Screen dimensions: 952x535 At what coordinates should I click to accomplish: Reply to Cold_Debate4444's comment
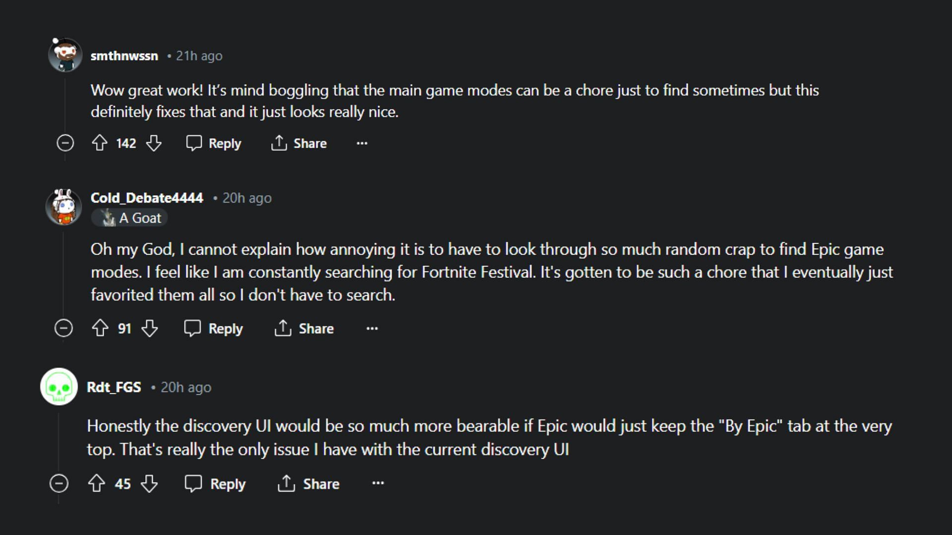pyautogui.click(x=214, y=328)
